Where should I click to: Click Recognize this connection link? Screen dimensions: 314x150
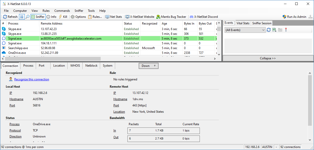tap(32, 79)
